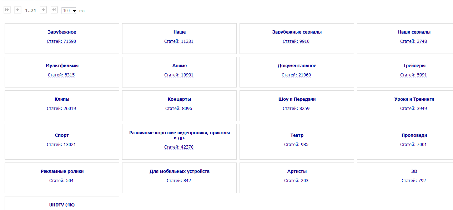The width and height of the screenshot is (453, 210).
Task: Open the Зарубежное category
Action: click(62, 32)
